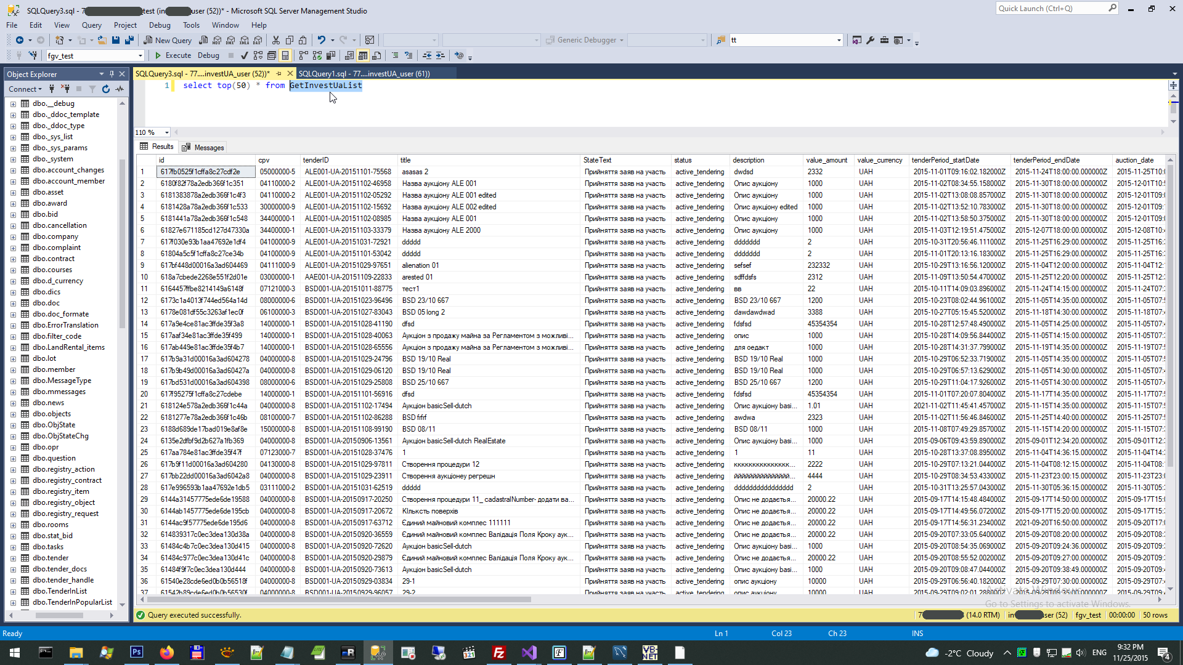Click the Parse checkmark icon
This screenshot has width=1183, height=665.
click(x=244, y=55)
